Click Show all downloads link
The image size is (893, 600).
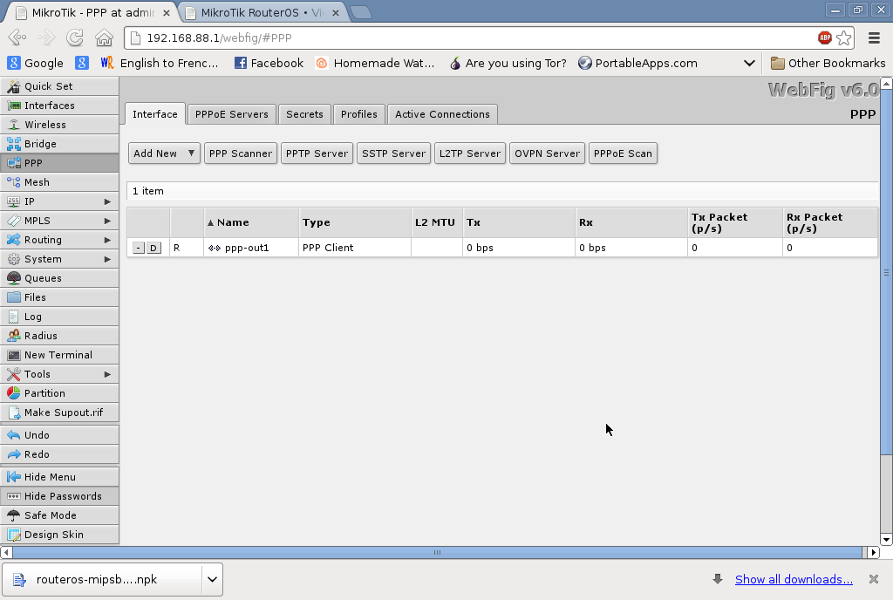pos(793,578)
